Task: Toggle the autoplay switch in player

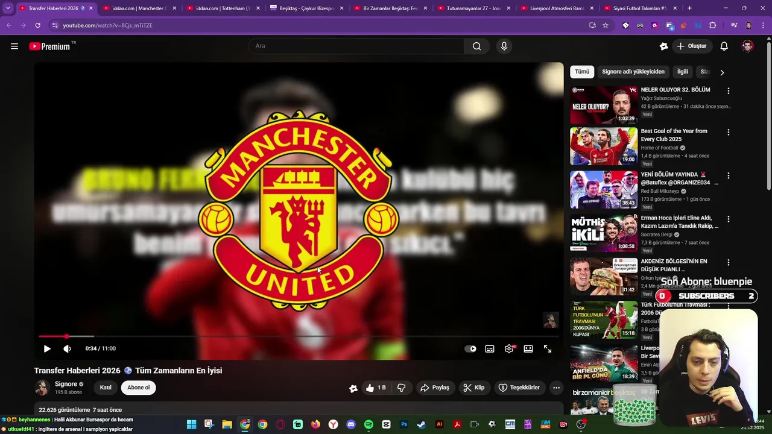Action: tap(470, 348)
